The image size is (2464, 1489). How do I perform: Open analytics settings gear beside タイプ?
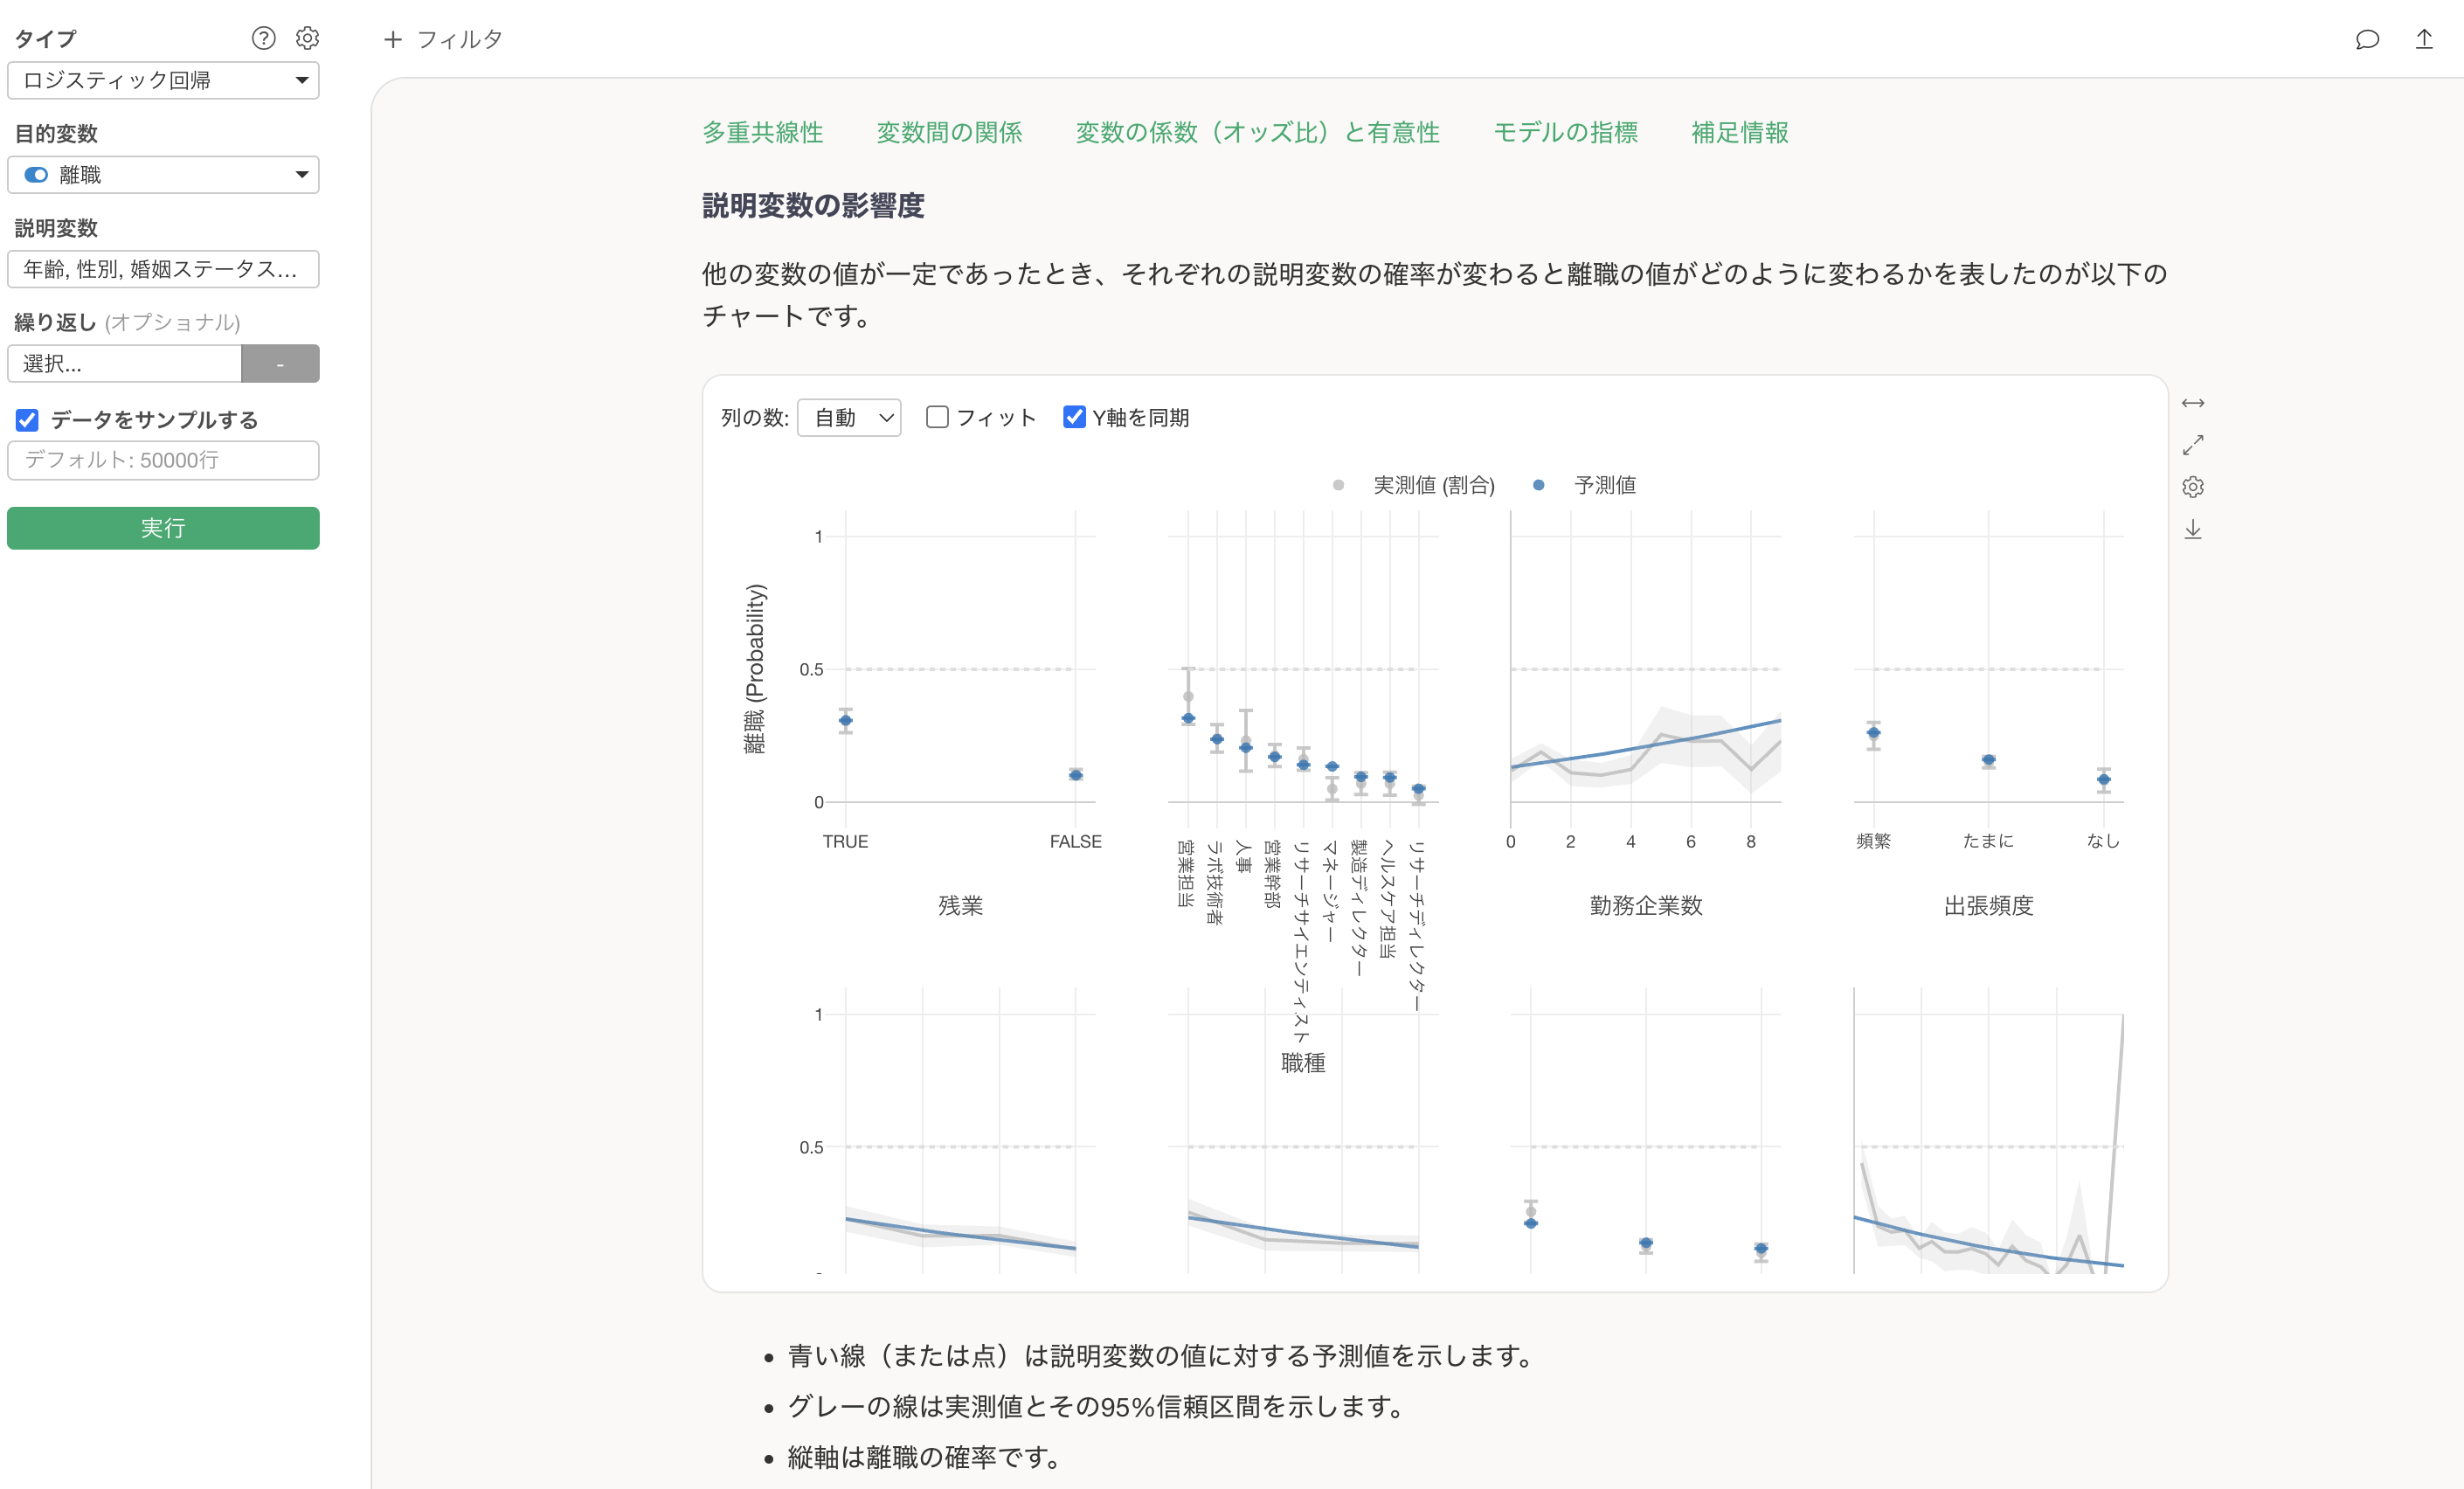pyautogui.click(x=307, y=38)
